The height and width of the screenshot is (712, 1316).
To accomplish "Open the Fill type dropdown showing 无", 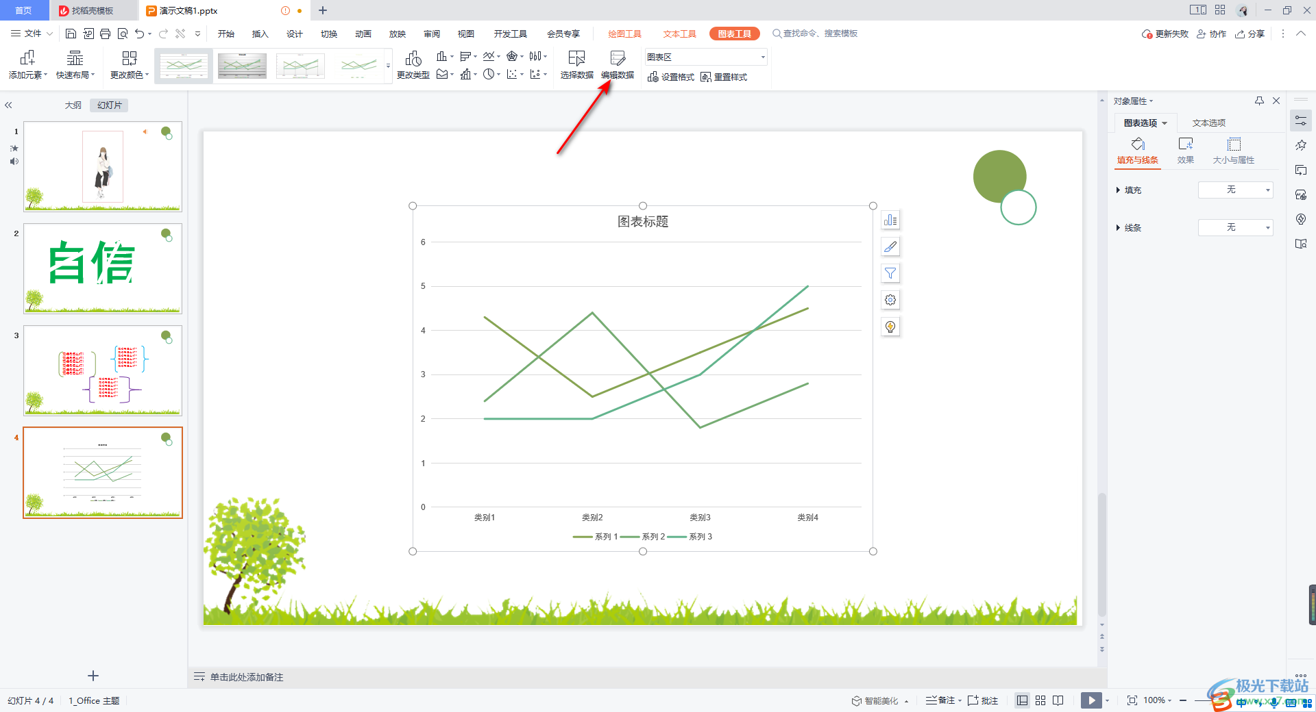I will [x=1235, y=190].
